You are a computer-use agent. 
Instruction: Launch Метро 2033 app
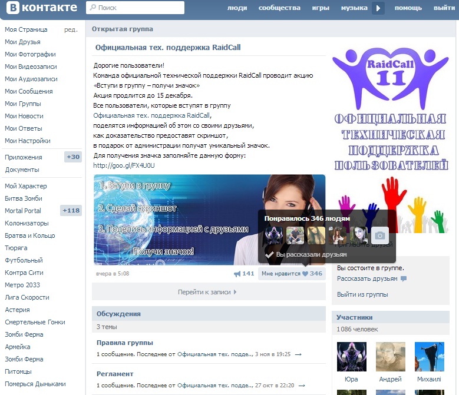click(22, 285)
